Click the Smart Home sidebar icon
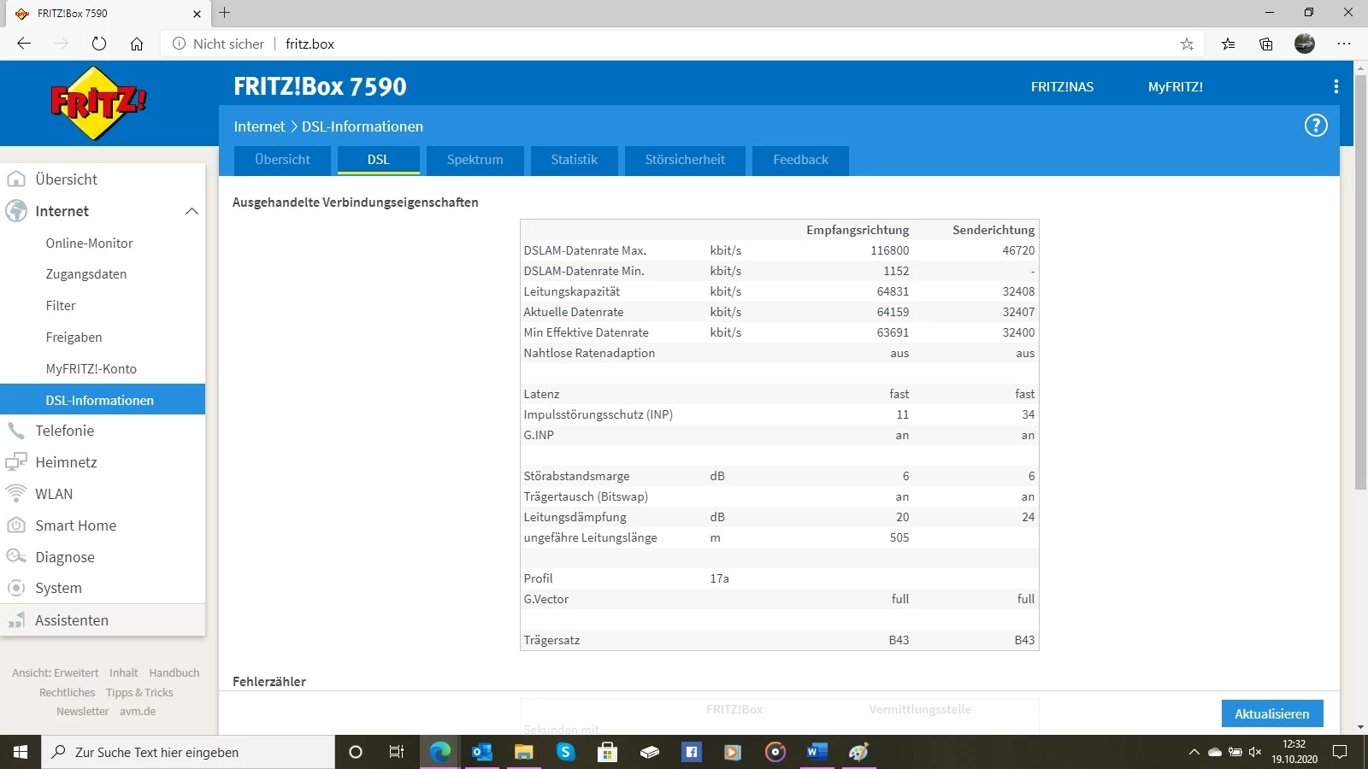Screen dimensions: 1368x769 point(16,525)
